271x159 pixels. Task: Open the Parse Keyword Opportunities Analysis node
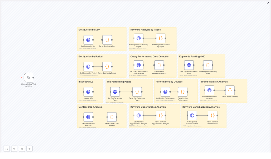coord(161,115)
